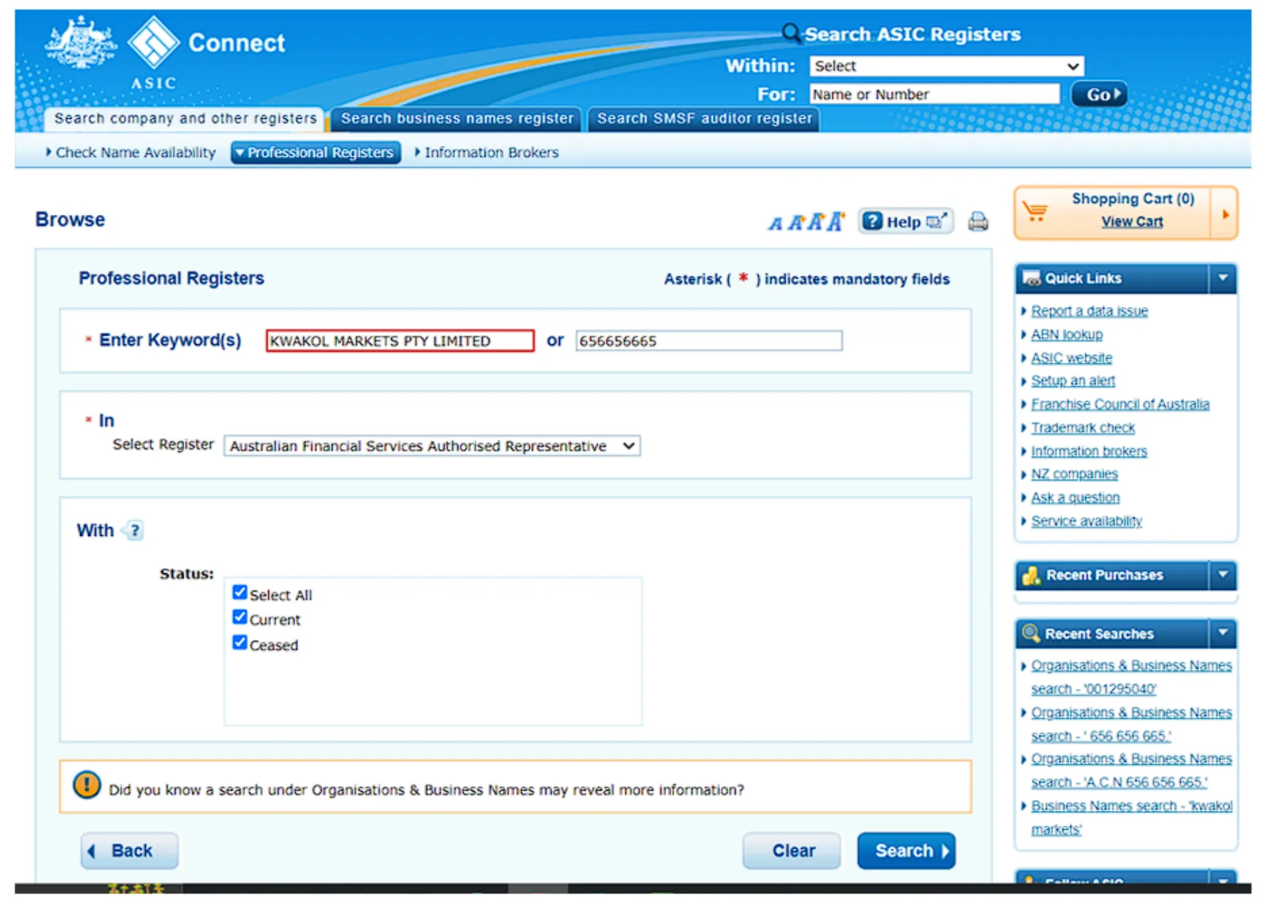Image resolution: width=1261 pixels, height=910 pixels.
Task: Open the Within register dropdown
Action: tap(947, 66)
